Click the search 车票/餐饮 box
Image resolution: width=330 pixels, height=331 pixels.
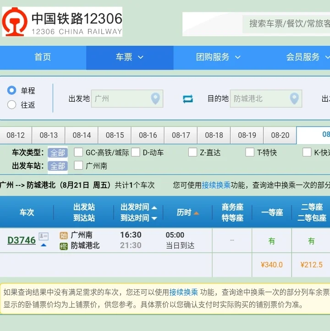pos(286,24)
